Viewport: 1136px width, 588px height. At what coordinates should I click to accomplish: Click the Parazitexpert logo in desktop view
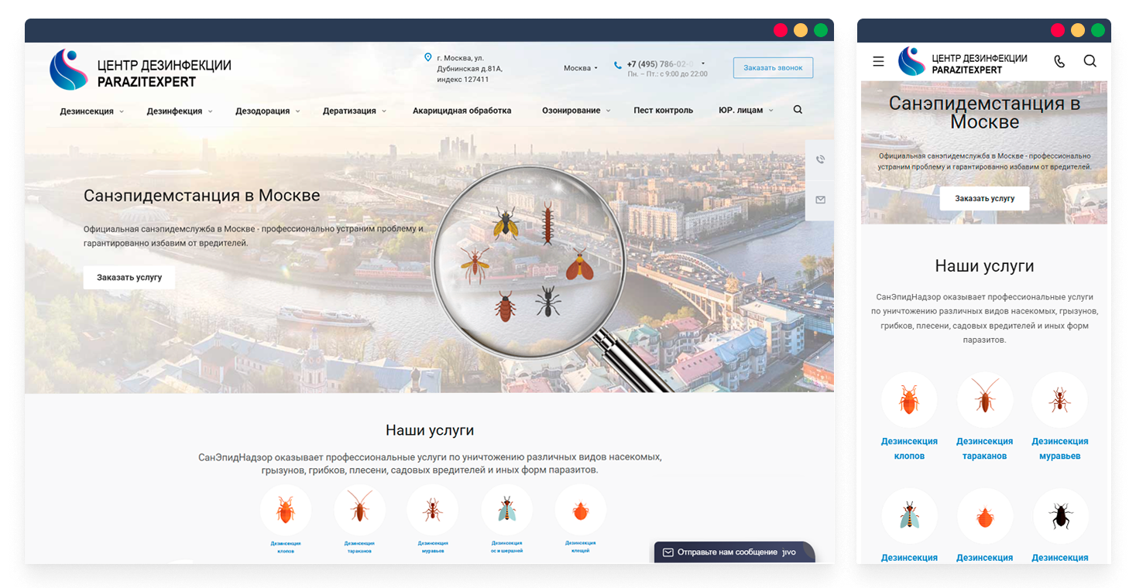click(x=140, y=70)
